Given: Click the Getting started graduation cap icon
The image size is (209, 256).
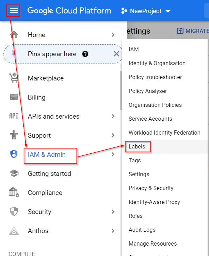Looking at the screenshot, I should coord(14,173).
